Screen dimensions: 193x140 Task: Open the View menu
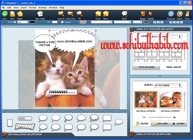coord(16,7)
